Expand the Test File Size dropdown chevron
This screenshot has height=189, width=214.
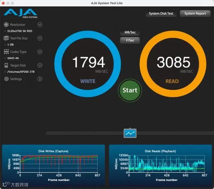click(x=40, y=38)
